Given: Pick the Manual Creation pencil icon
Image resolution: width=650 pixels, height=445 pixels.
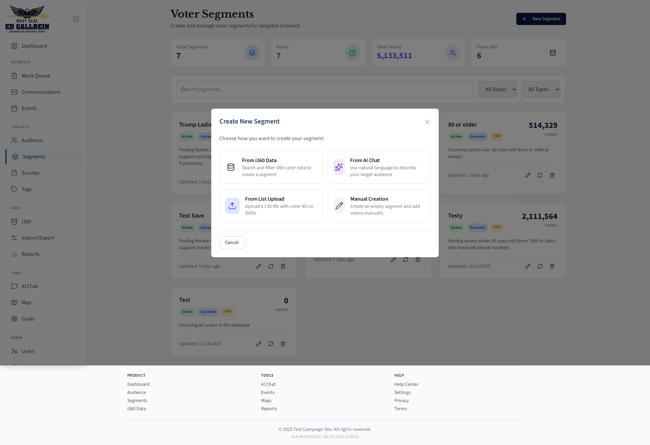Looking at the screenshot, I should (339, 206).
